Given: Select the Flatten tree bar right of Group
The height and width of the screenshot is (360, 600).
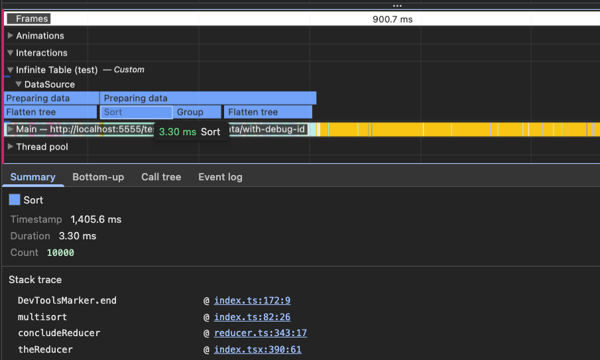Looking at the screenshot, I should pyautogui.click(x=268, y=113).
